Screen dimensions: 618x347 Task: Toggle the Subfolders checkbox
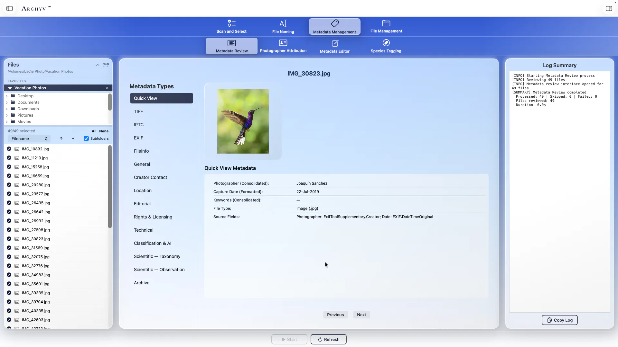[86, 139]
